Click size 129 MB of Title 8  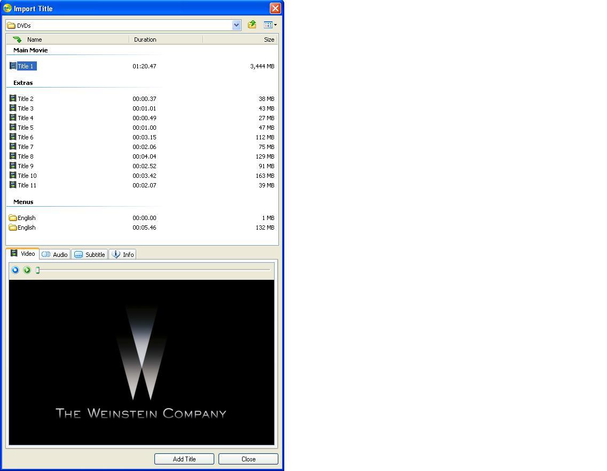pos(265,156)
